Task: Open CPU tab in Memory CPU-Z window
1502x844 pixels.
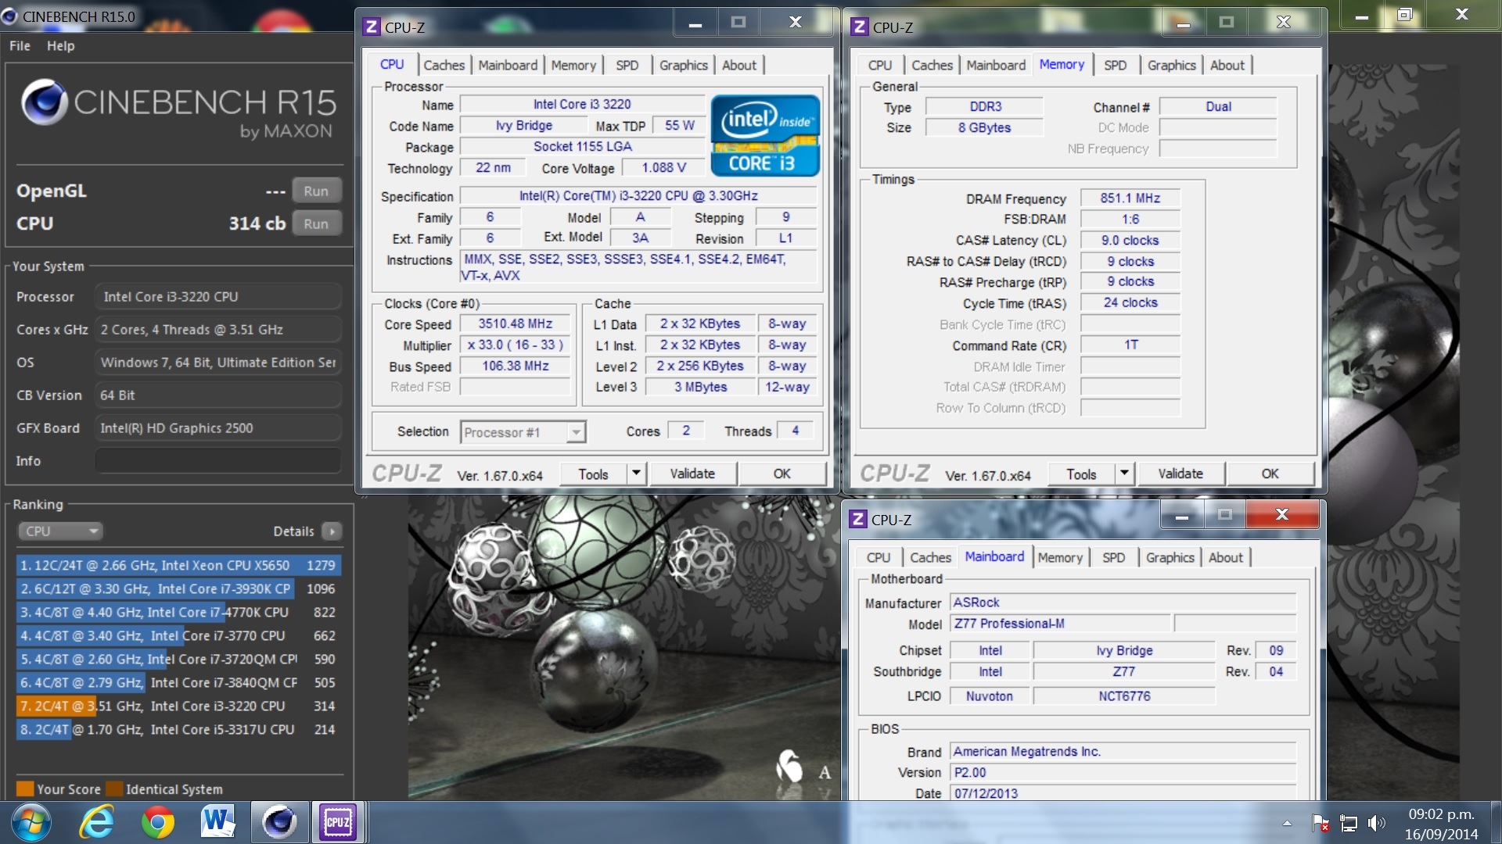Action: (879, 66)
